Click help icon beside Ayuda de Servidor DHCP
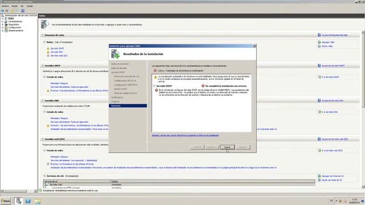 click(x=319, y=65)
